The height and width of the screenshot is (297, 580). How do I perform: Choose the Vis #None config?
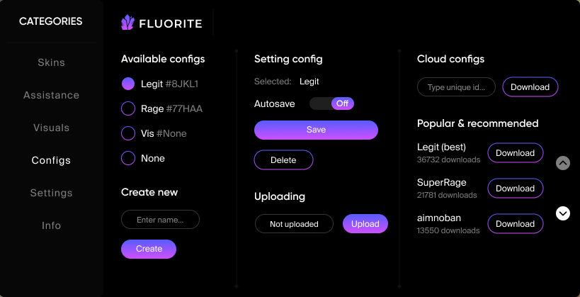click(x=128, y=133)
